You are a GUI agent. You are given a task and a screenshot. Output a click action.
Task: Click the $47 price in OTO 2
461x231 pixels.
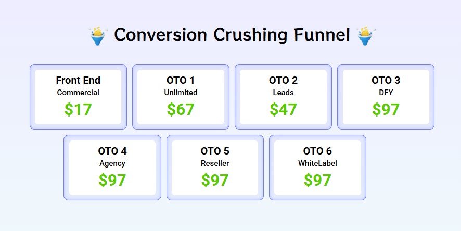pyautogui.click(x=283, y=109)
